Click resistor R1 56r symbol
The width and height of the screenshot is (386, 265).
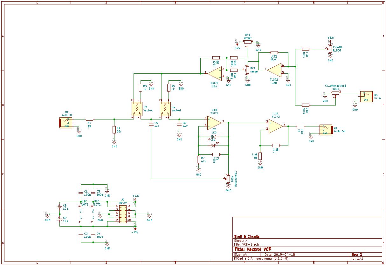coord(114,130)
